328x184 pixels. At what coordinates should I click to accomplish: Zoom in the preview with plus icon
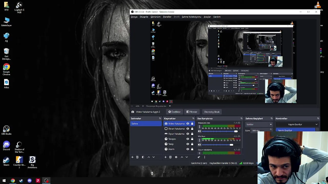click(143, 106)
